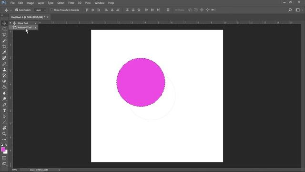The width and height of the screenshot is (305, 172).
Task: Click the pink foreground color swatch
Action: tap(3, 149)
